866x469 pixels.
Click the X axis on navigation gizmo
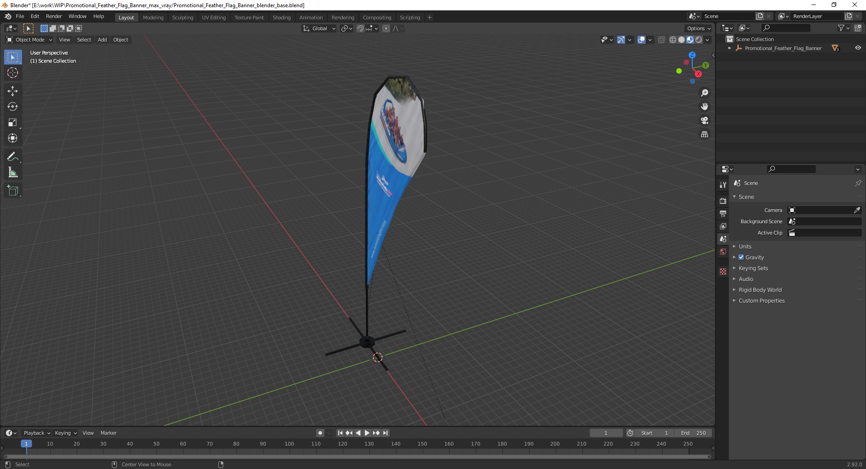[x=698, y=74]
